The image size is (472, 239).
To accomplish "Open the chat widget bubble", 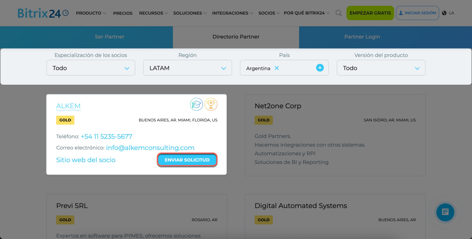I will tap(445, 212).
